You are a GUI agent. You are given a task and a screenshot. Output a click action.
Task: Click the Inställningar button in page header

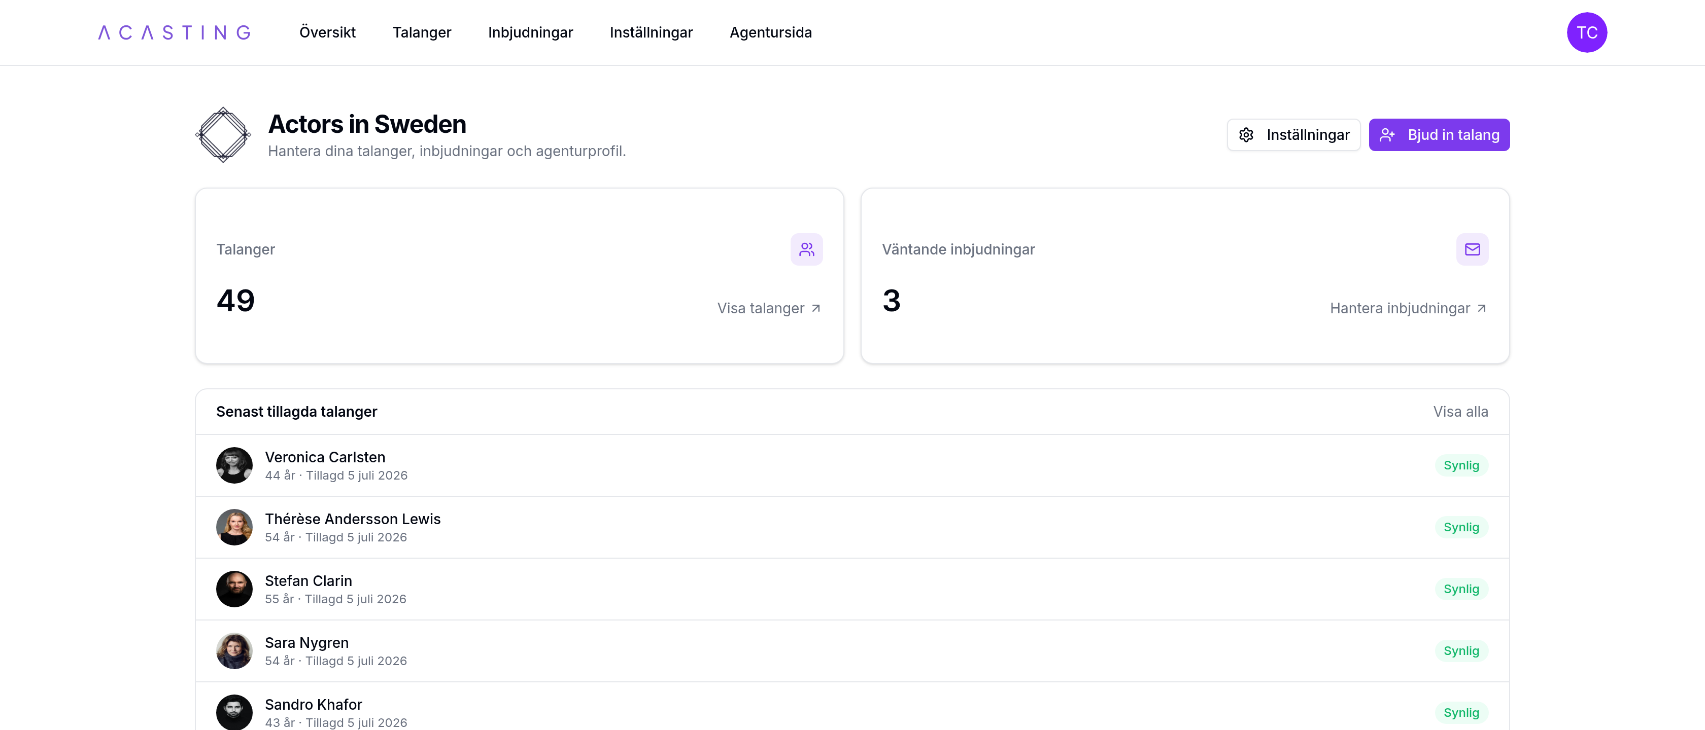coord(1293,135)
